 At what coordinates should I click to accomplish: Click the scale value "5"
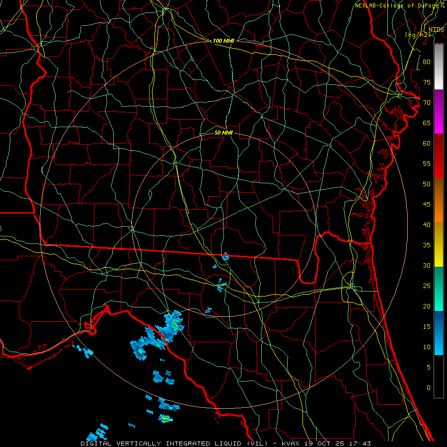[x=429, y=368]
